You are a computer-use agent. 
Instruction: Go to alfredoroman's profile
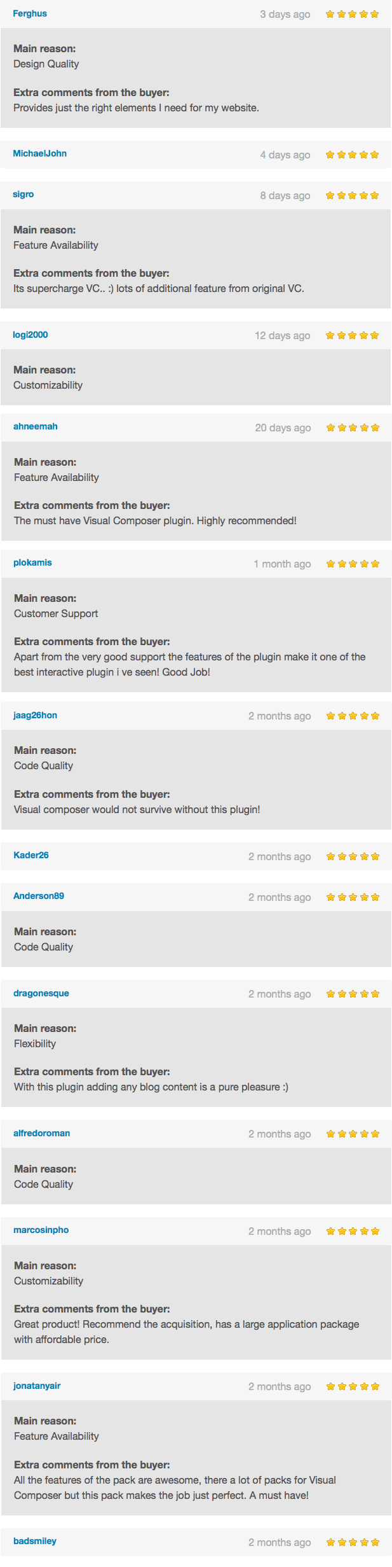[42, 1133]
